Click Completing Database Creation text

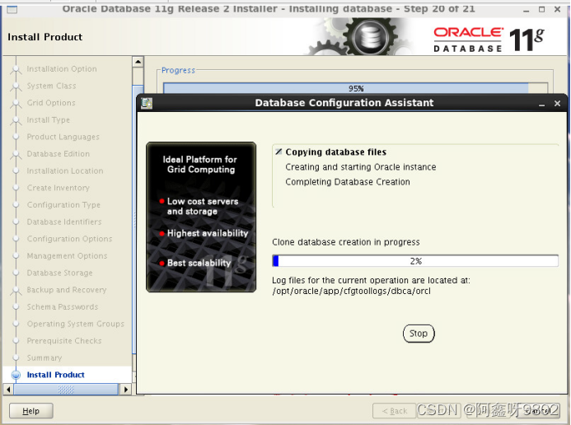[348, 182]
